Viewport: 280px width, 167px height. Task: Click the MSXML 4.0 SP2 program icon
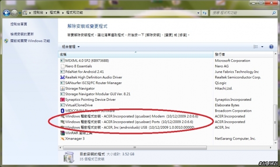(62, 61)
